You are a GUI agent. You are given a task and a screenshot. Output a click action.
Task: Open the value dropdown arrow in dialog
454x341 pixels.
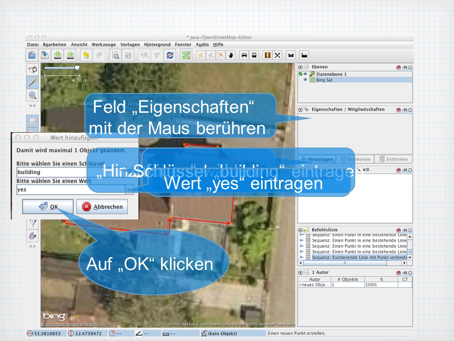129,189
